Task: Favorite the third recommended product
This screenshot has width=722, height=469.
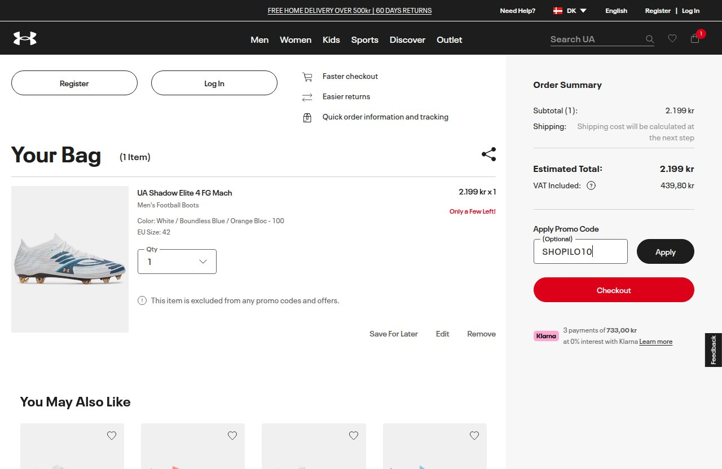Action: coord(354,435)
